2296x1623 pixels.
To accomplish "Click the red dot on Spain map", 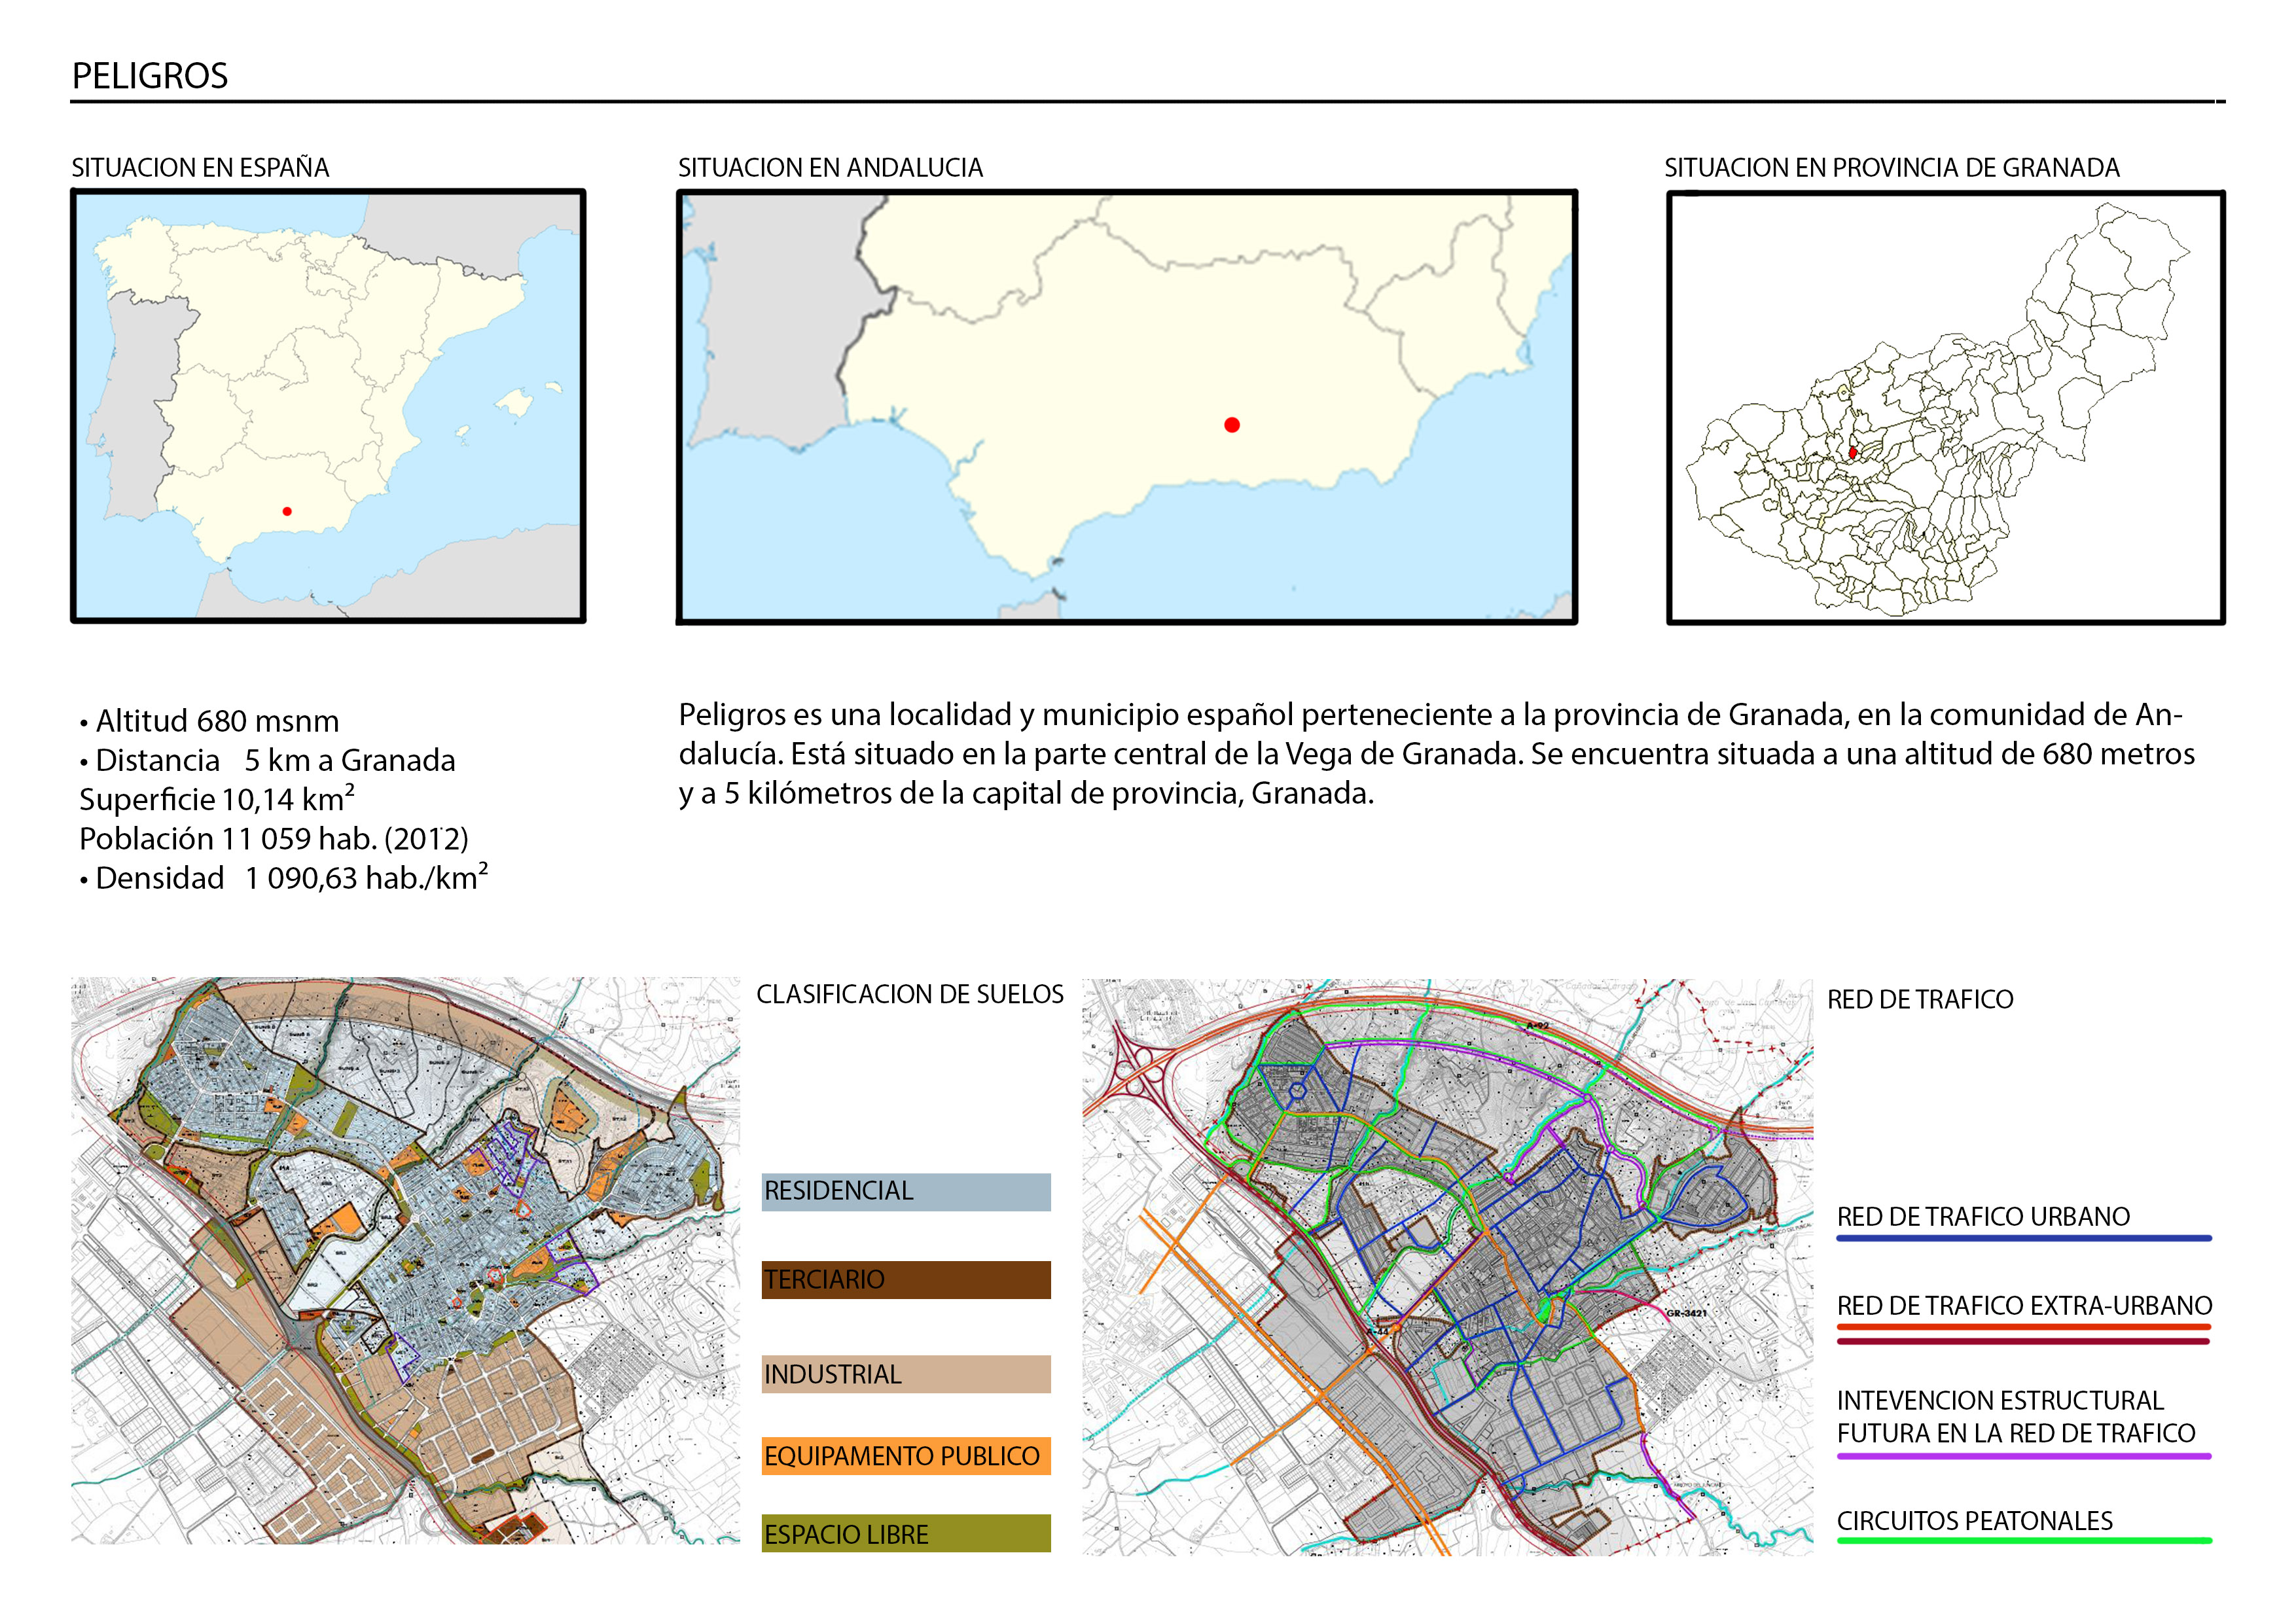I will [287, 511].
